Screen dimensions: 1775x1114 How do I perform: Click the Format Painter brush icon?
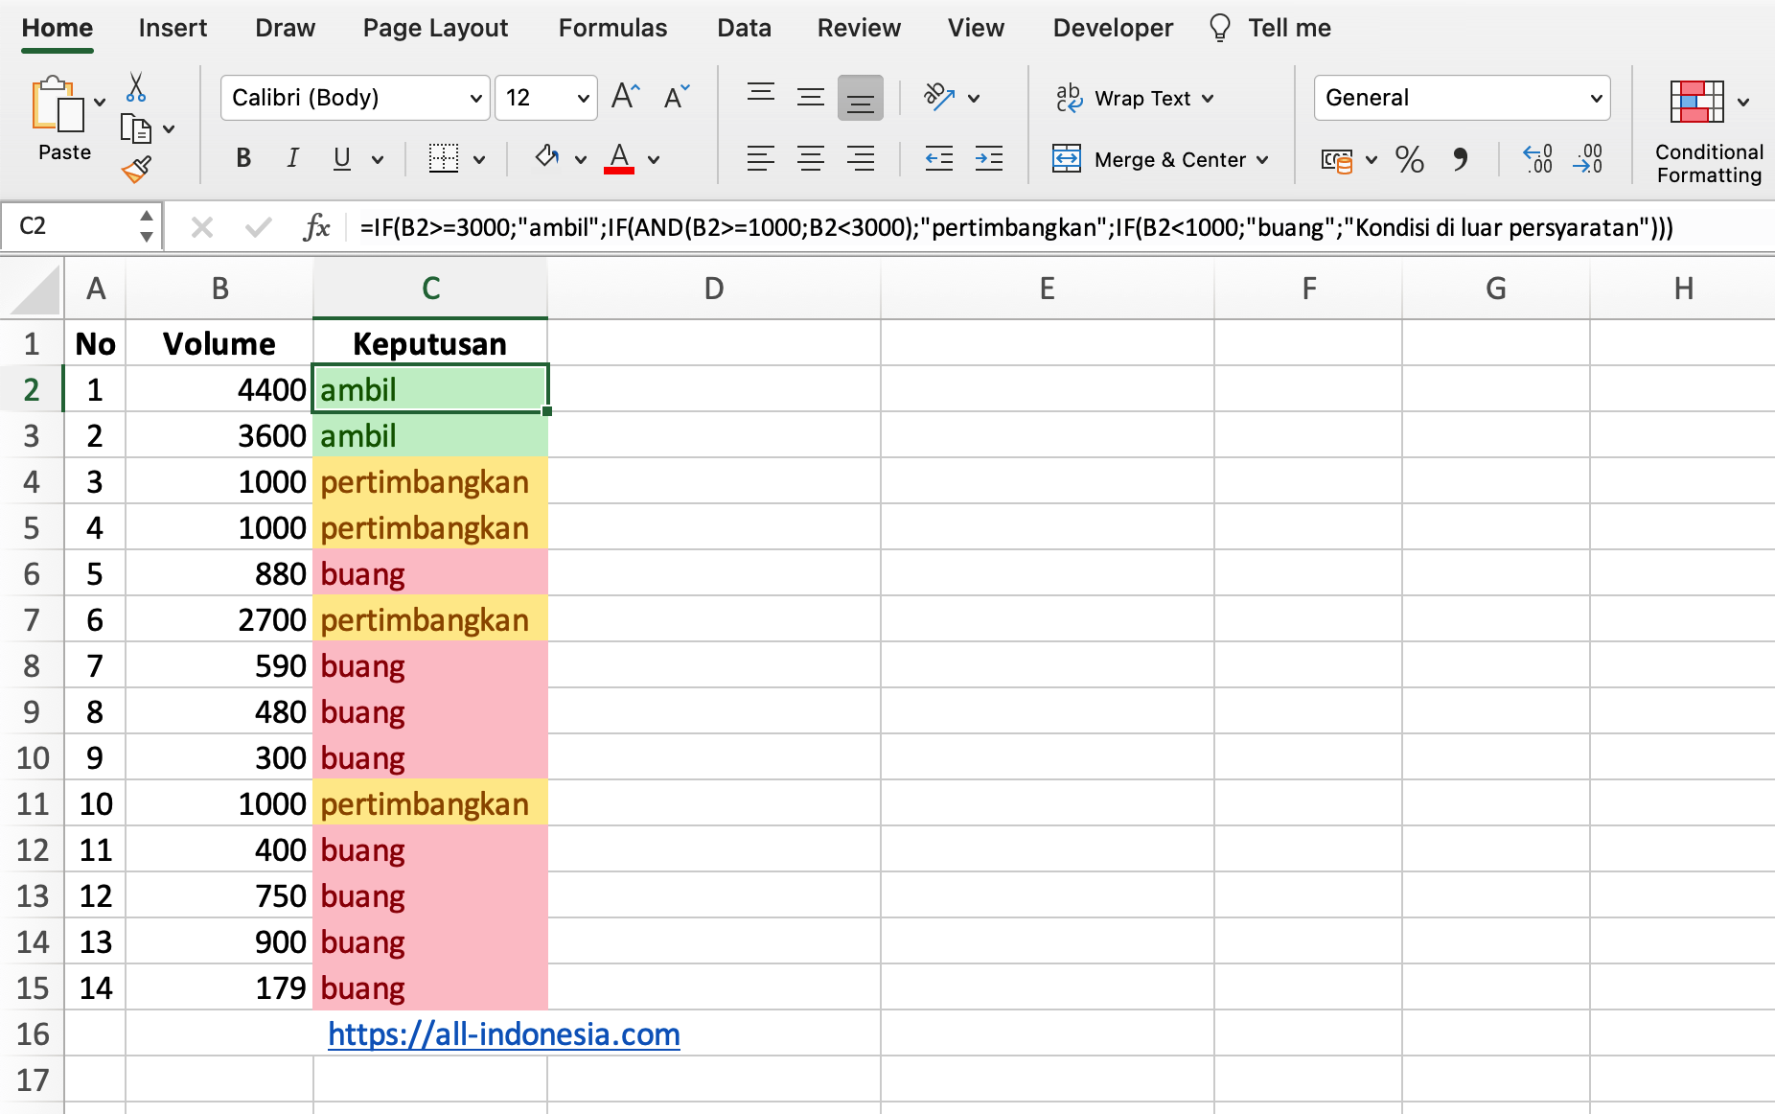[136, 170]
